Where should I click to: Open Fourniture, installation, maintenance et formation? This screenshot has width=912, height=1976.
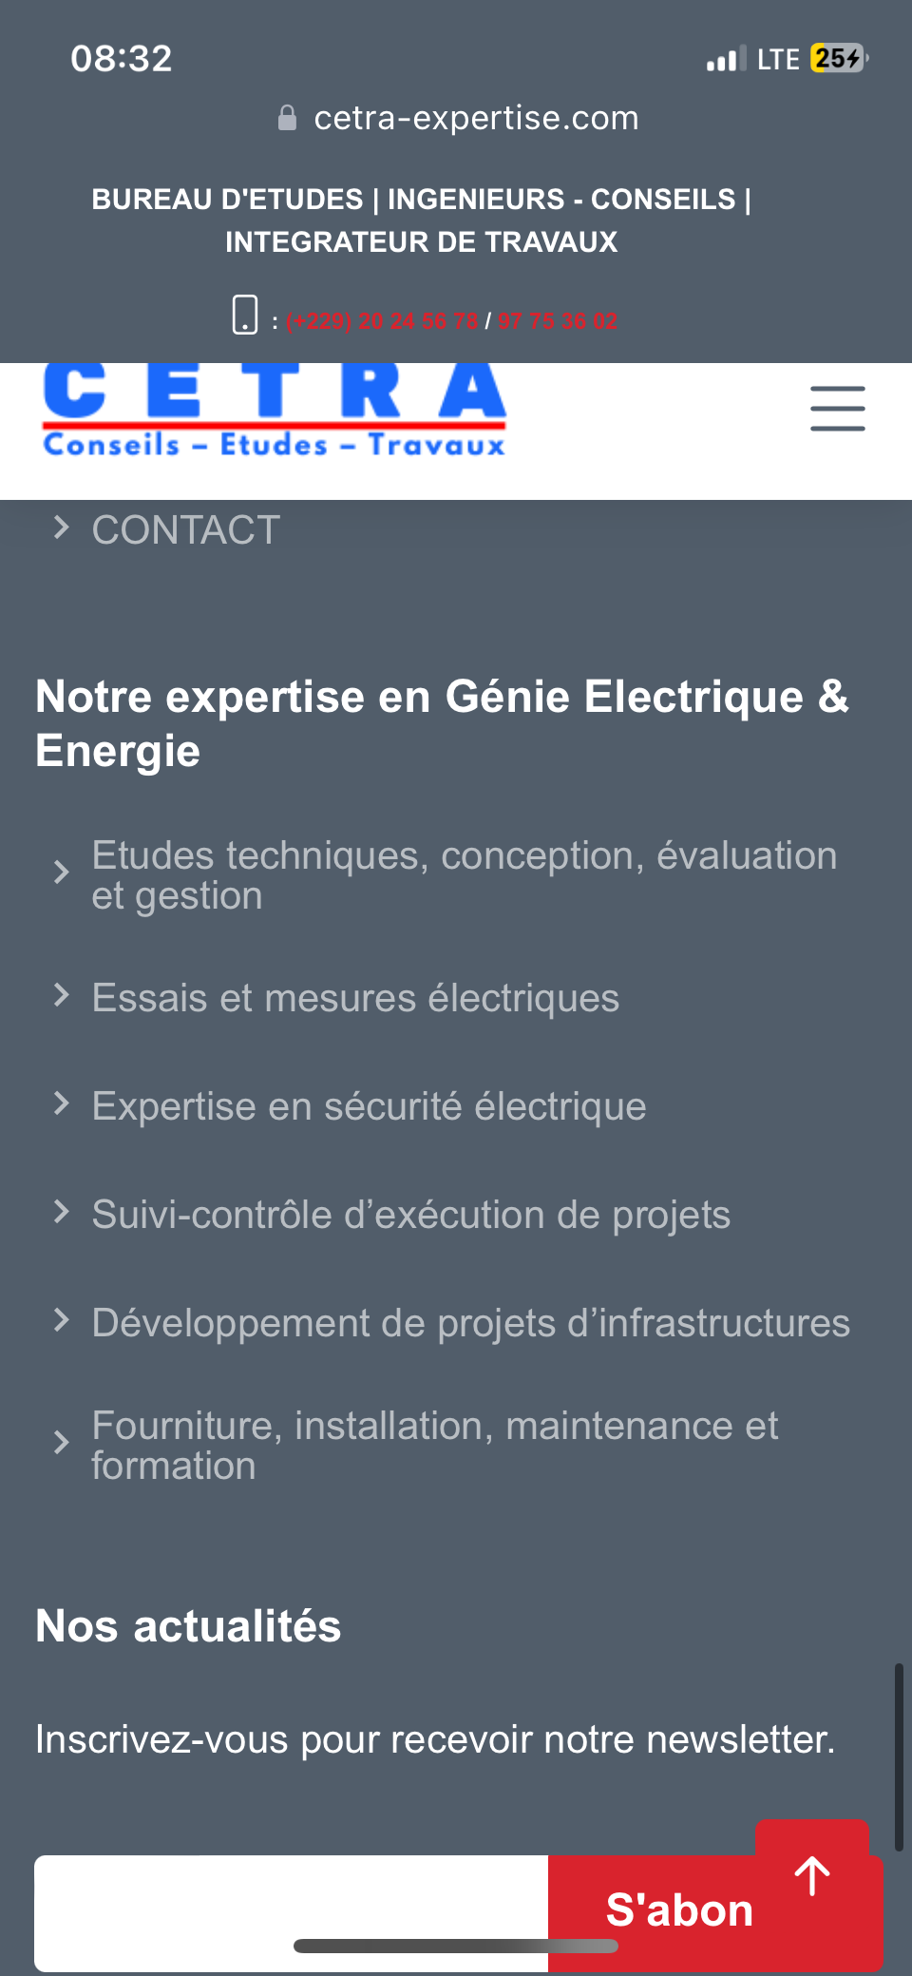tap(434, 1445)
